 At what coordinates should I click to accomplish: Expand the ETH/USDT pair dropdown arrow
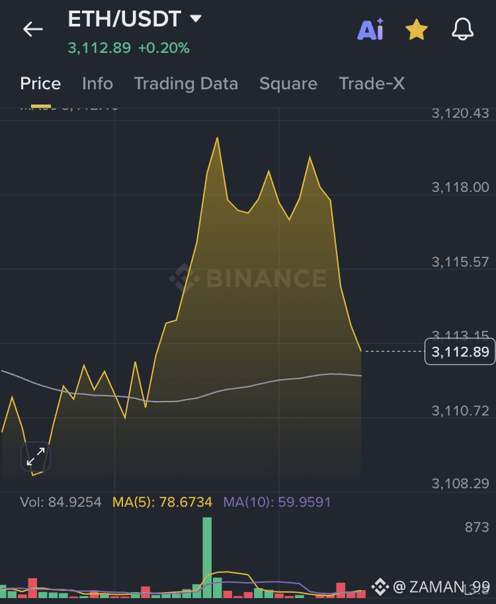[x=196, y=19]
